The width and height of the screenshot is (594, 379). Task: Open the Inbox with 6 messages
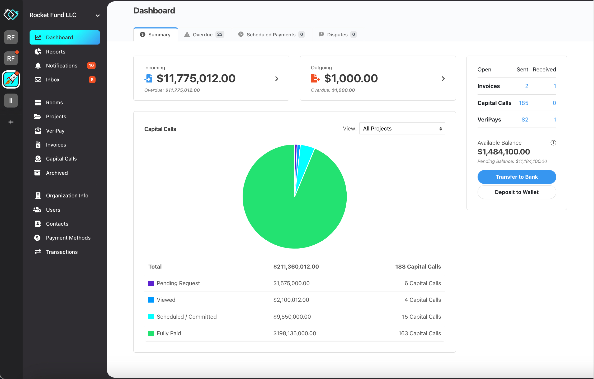(53, 79)
